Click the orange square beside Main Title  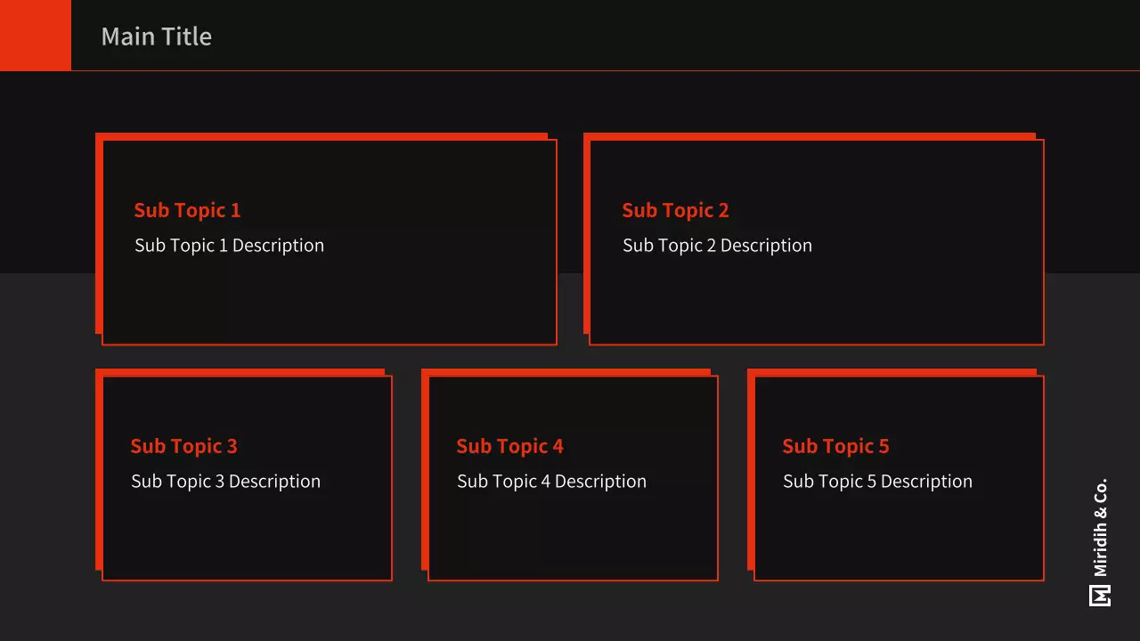(36, 36)
